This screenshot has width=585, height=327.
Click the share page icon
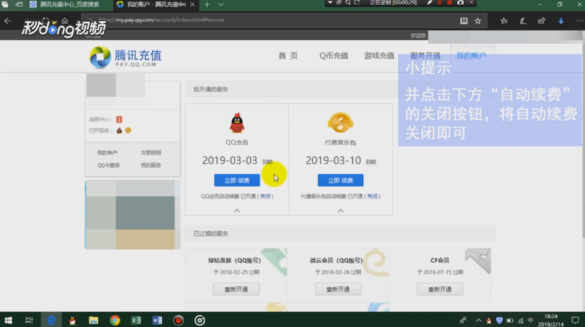pos(541,21)
